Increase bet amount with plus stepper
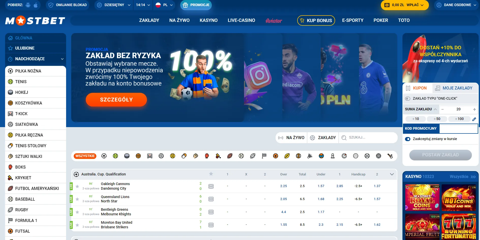This screenshot has width=480, height=240. pyautogui.click(x=474, y=109)
